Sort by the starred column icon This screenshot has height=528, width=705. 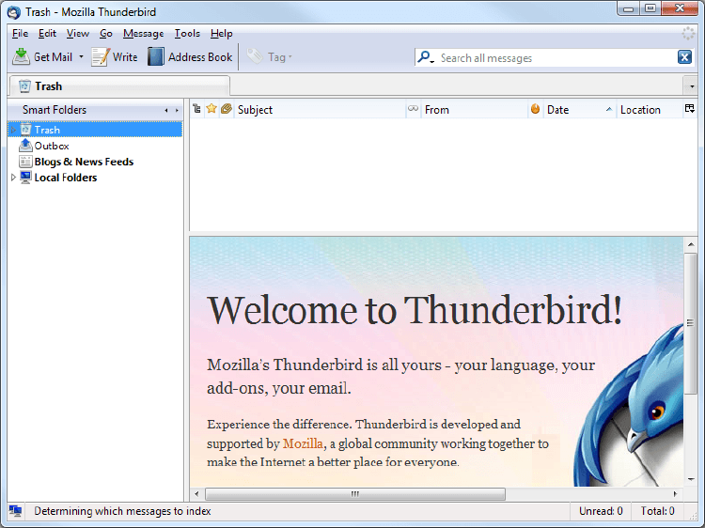(x=211, y=110)
